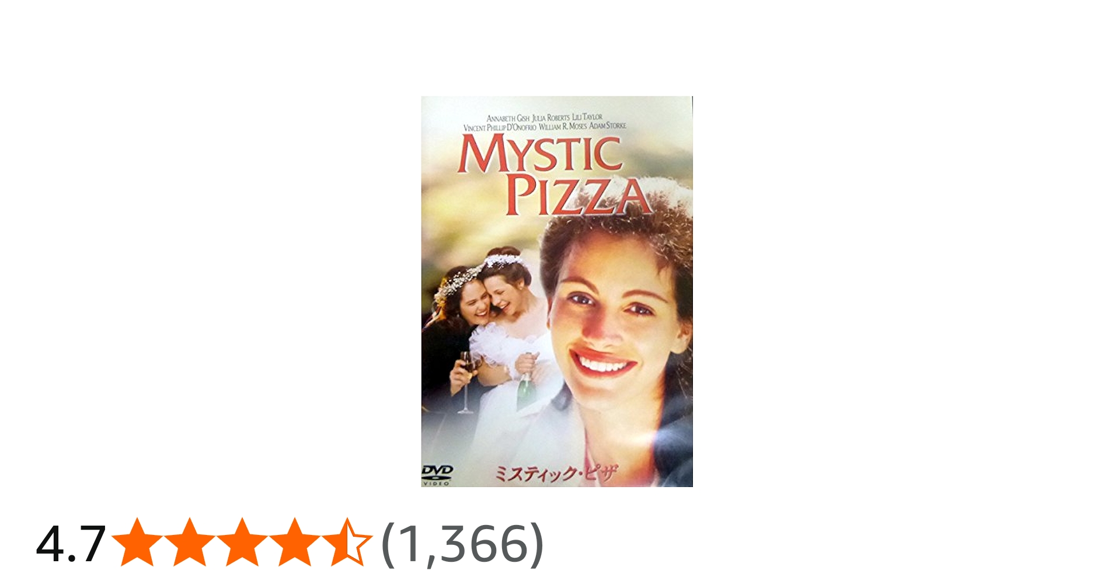
Task: Click the red PIZZA title word
Action: (578, 195)
